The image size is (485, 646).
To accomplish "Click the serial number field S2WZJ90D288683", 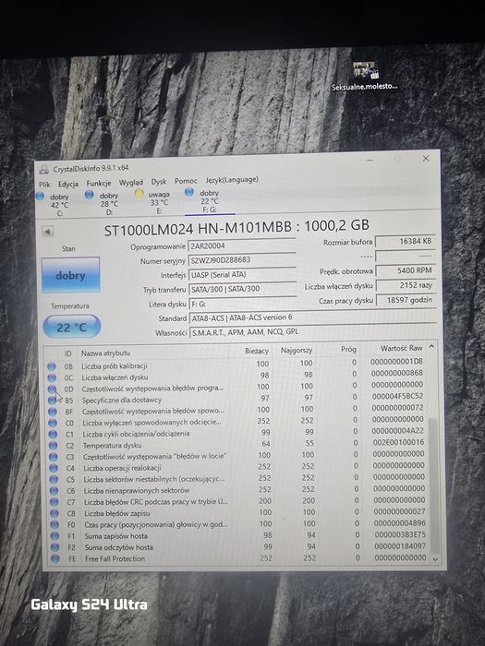I will tap(242, 260).
